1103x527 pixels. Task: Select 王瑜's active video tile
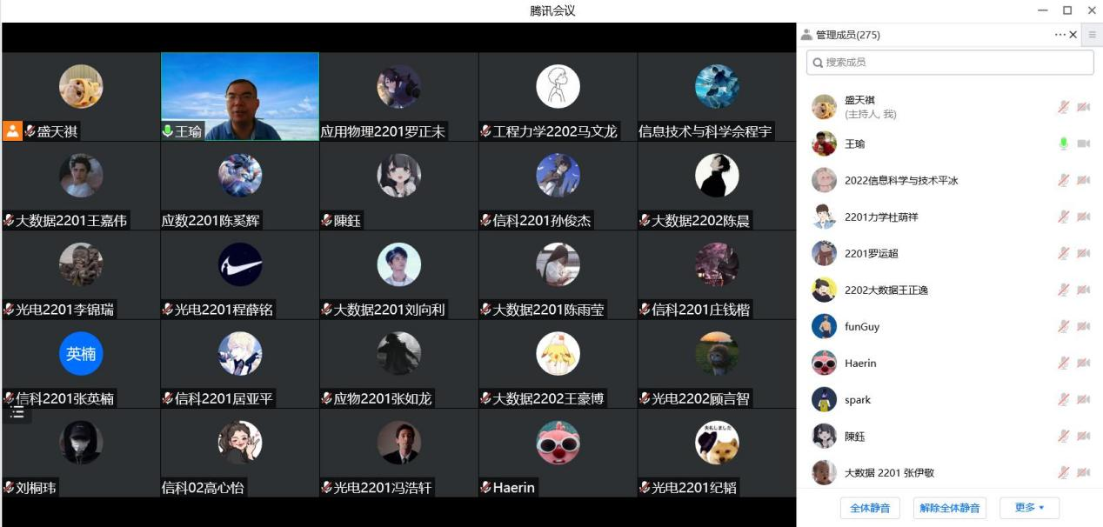pyautogui.click(x=240, y=97)
